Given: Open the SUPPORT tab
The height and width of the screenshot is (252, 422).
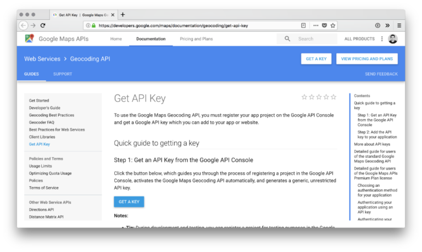Looking at the screenshot, I should [63, 74].
